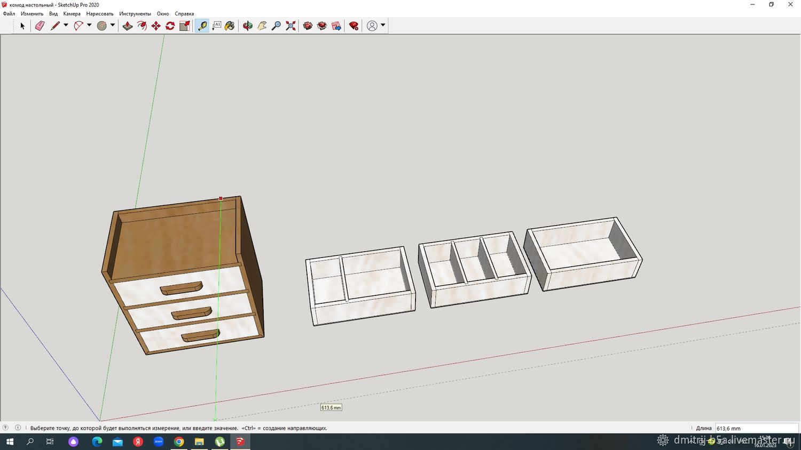Viewport: 801px width, 450px height.
Task: Open the Окно menu
Action: click(x=163, y=14)
